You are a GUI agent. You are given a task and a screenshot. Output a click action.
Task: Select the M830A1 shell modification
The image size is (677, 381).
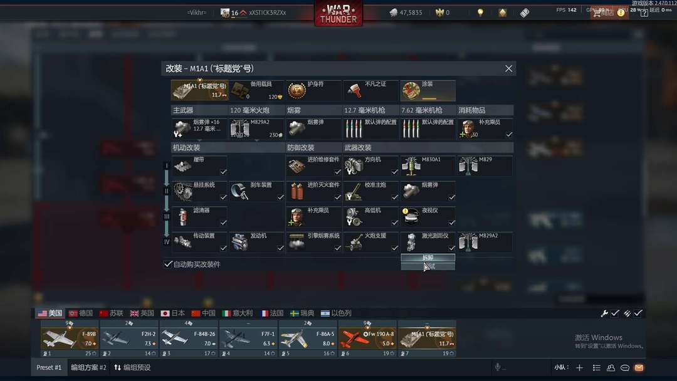click(428, 165)
